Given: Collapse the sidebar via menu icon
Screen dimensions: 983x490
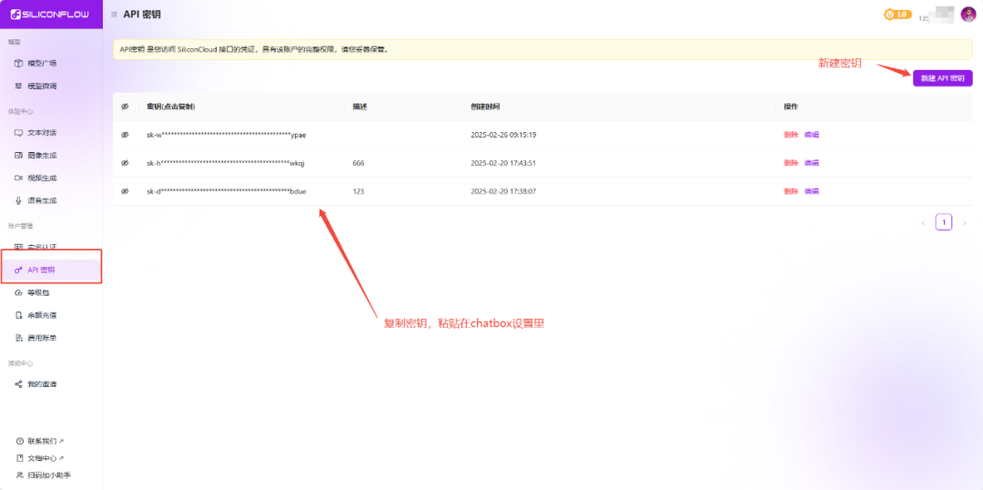Looking at the screenshot, I should 114,15.
